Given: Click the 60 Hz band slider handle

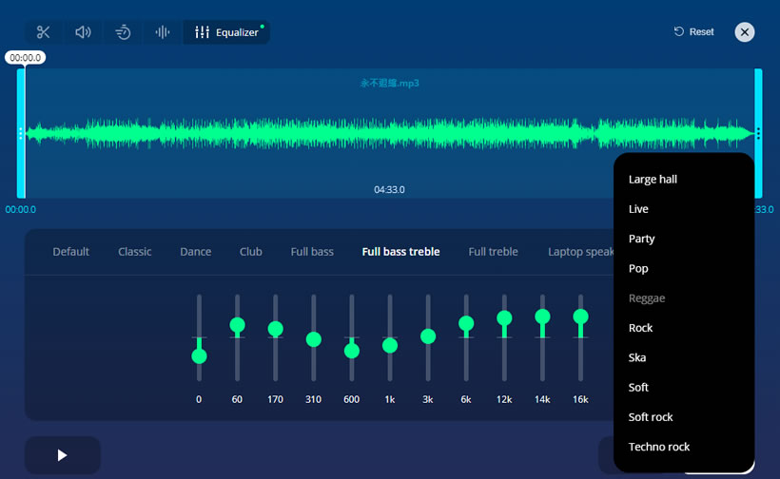Looking at the screenshot, I should [x=237, y=325].
